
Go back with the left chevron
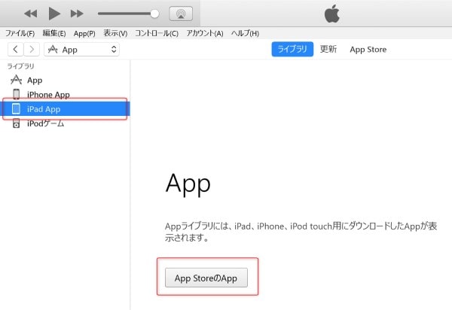[16, 50]
